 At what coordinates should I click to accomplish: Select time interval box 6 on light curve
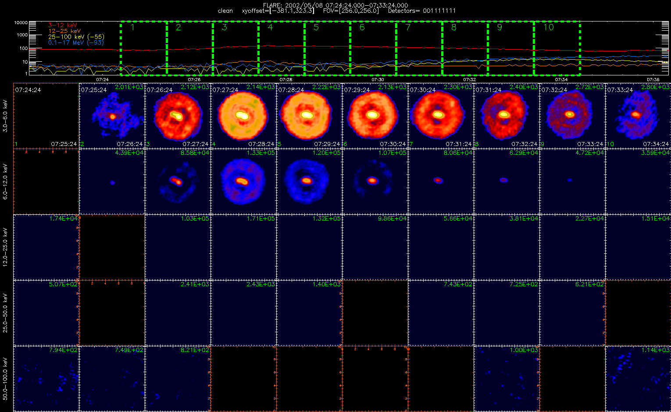tap(373, 48)
